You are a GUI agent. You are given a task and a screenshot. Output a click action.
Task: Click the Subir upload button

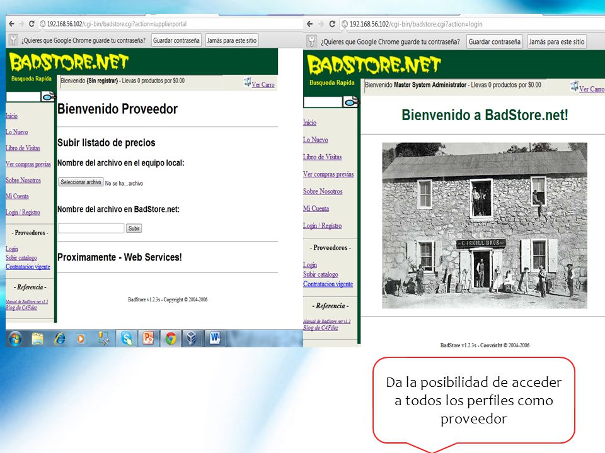[134, 228]
